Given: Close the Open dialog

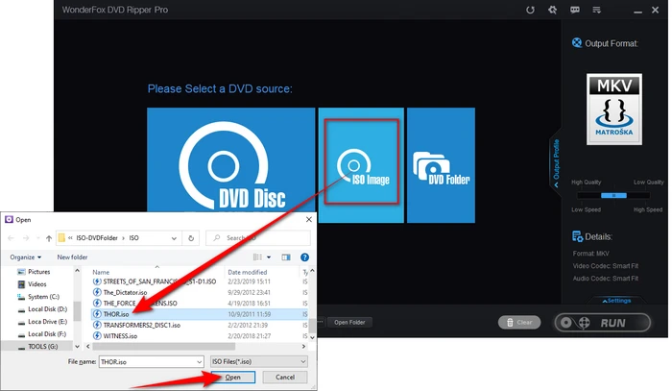Looking at the screenshot, I should pyautogui.click(x=308, y=219).
